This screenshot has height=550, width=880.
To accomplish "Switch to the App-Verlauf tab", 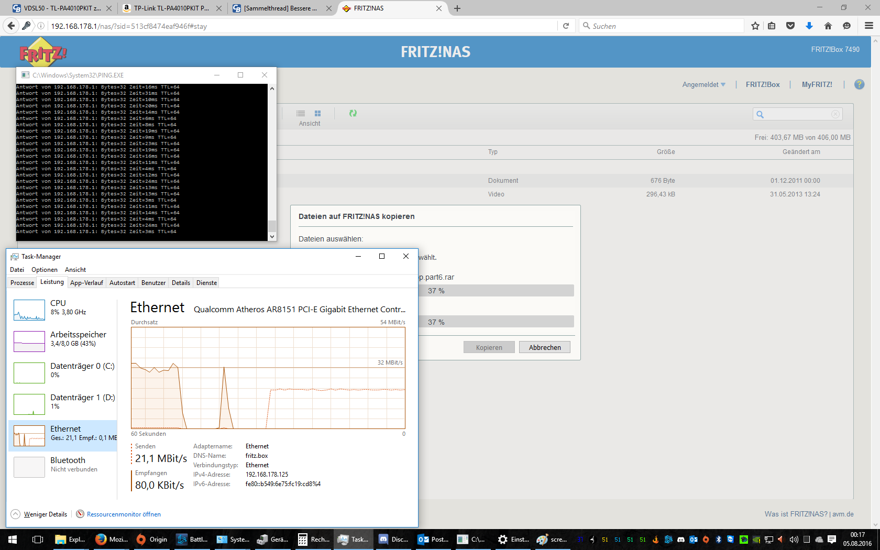I will tap(86, 283).
